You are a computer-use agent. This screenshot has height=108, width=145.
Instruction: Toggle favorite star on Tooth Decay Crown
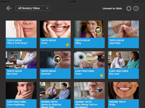click(x=67, y=45)
